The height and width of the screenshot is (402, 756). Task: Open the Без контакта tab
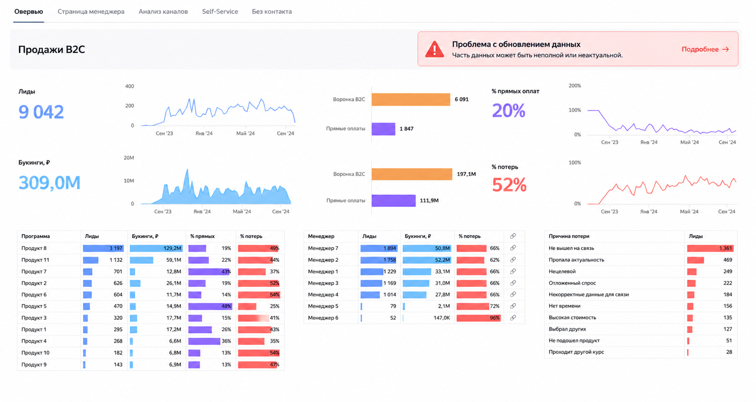pos(272,11)
